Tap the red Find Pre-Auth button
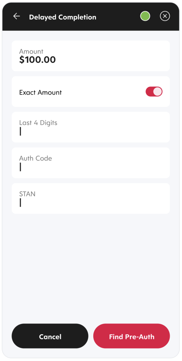Viewport: 182px width, 361px height. [132, 336]
